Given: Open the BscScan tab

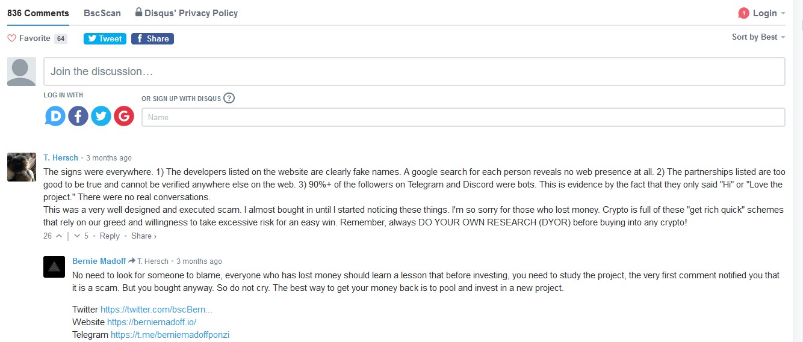Looking at the screenshot, I should (102, 13).
